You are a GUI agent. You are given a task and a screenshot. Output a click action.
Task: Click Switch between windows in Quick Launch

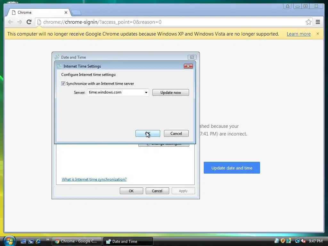(x=31, y=241)
